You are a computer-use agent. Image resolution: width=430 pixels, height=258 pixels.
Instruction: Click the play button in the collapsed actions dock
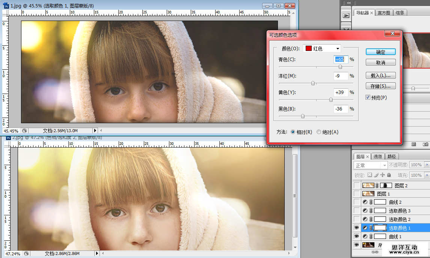[x=346, y=15]
